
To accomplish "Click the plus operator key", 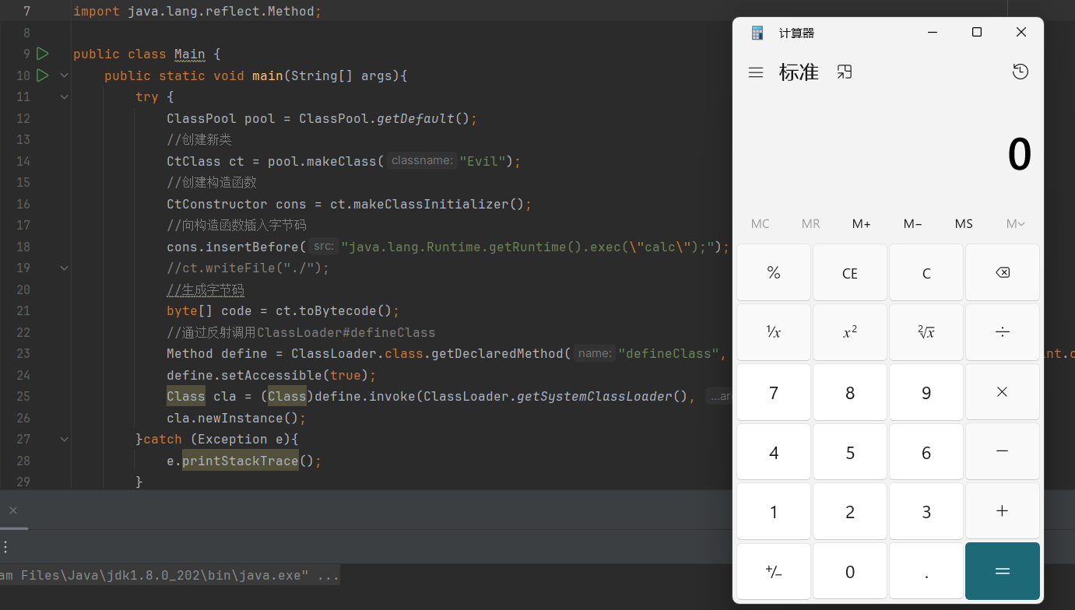I will click(1003, 511).
